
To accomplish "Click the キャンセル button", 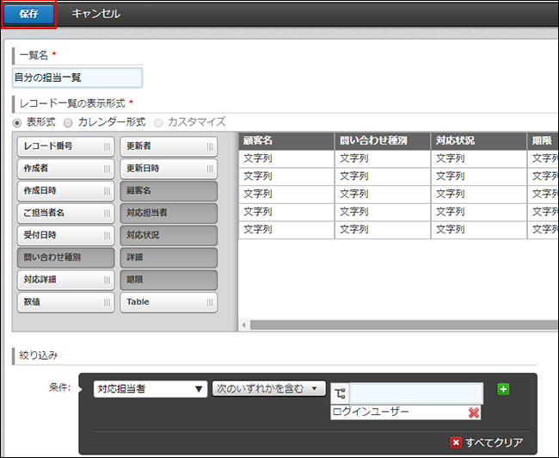I will [96, 14].
